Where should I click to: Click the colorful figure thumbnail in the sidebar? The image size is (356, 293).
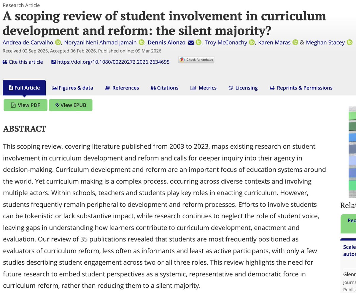[x=353, y=151]
